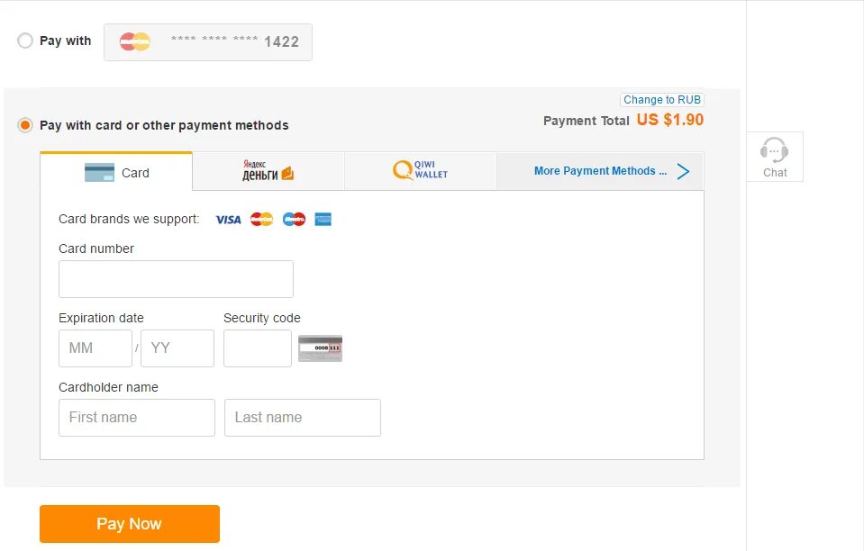Click the First name input field
Viewport: 864px width, 551px height.
[137, 418]
